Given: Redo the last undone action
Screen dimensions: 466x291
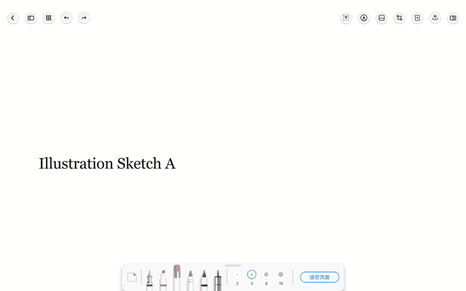Looking at the screenshot, I should 84,18.
